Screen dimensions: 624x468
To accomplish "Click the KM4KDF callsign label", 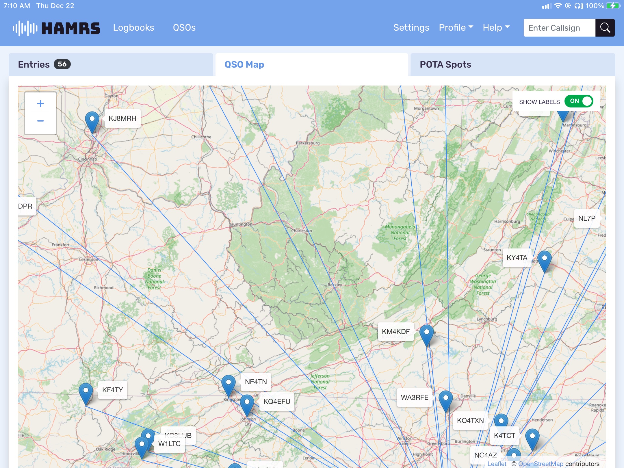I will click(x=396, y=332).
